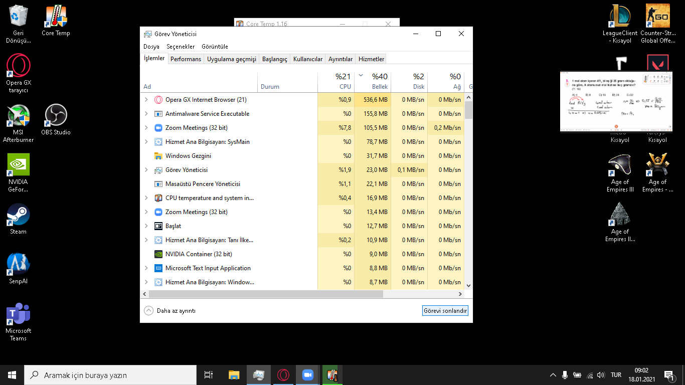Open the SenpAI desktop shortcut
Image resolution: width=685 pixels, height=385 pixels.
pyautogui.click(x=19, y=268)
